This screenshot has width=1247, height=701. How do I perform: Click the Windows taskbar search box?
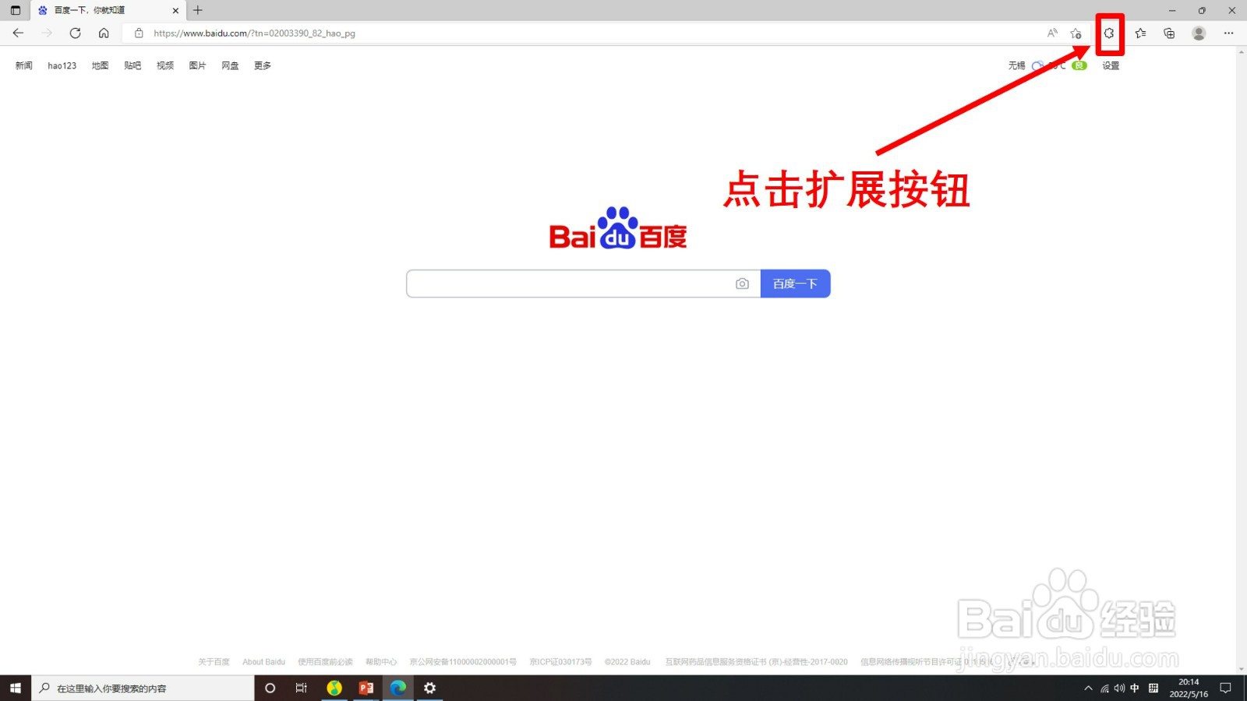[x=143, y=688]
